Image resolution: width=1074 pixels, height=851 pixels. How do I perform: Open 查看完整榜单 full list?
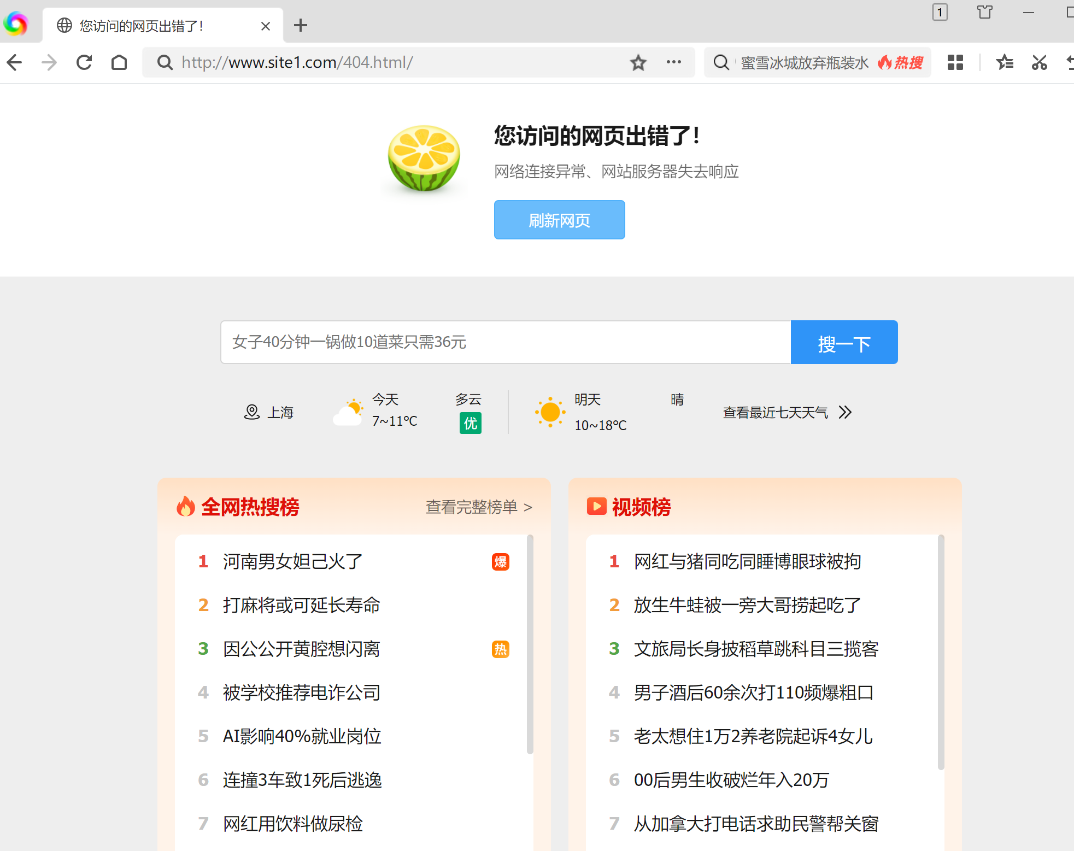[478, 507]
